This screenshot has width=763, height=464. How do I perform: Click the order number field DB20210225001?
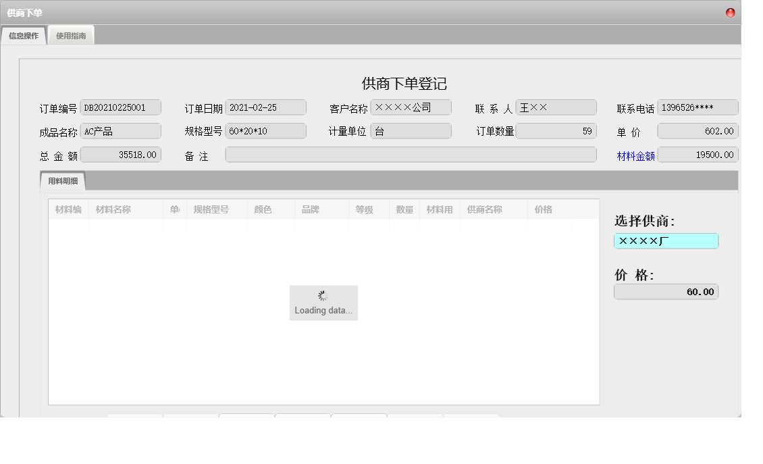pos(120,107)
